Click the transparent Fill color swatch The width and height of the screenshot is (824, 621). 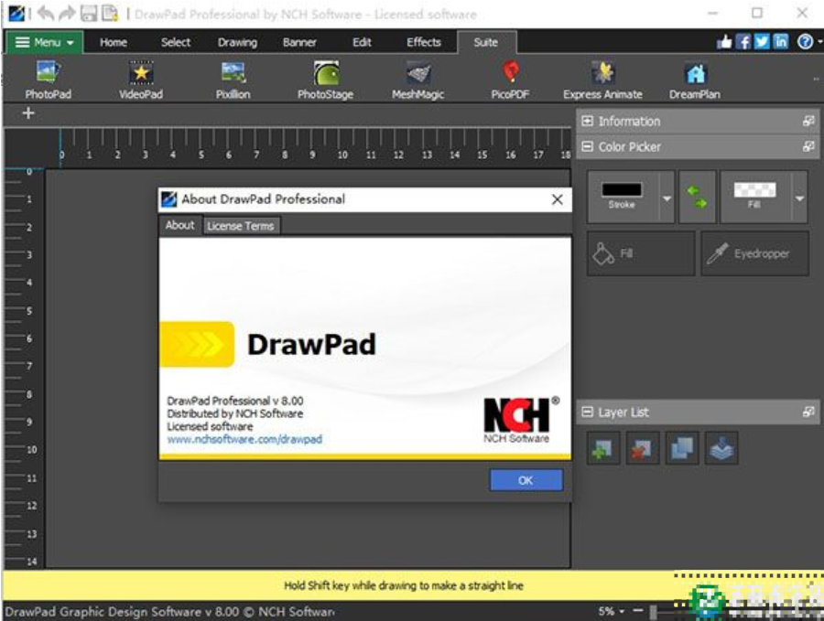754,189
